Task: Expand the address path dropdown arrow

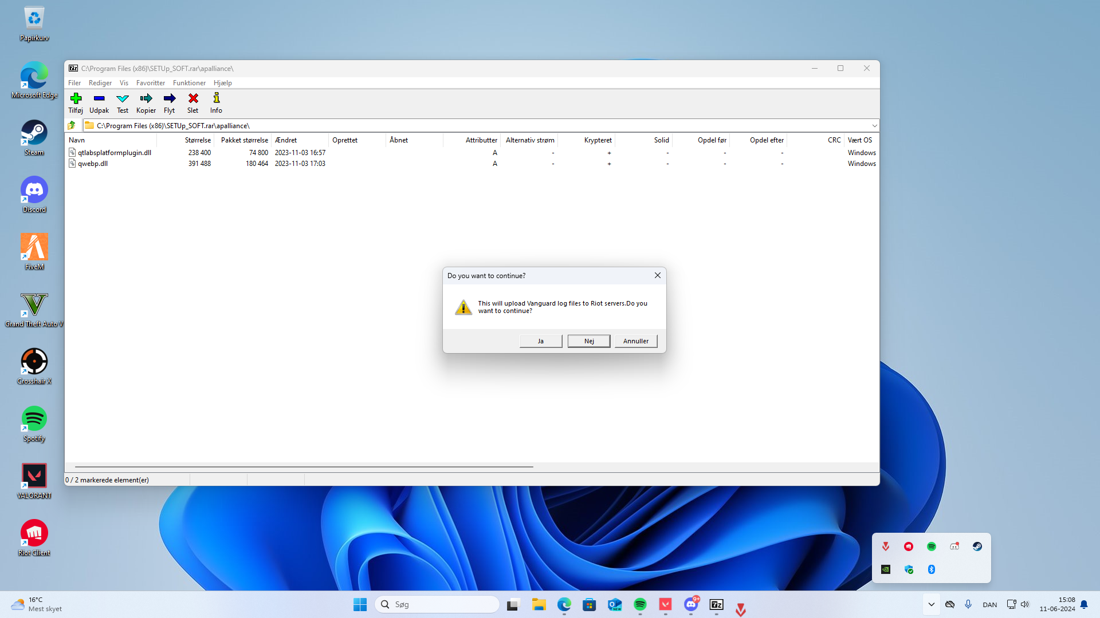Action: click(x=874, y=126)
